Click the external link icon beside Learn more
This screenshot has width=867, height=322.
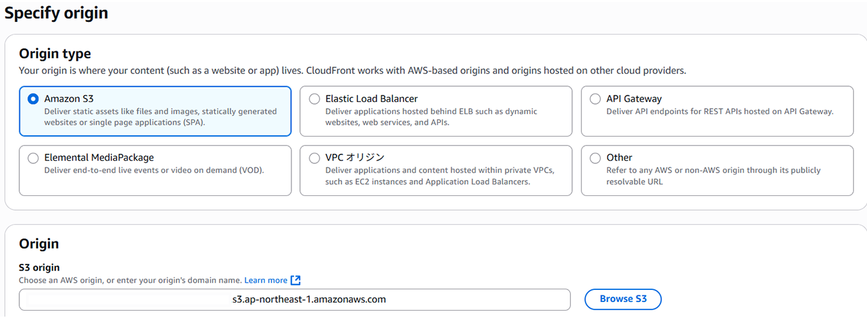click(296, 281)
